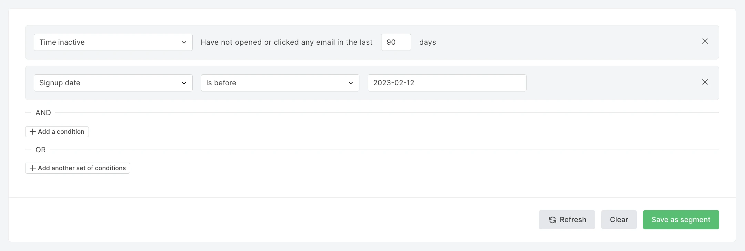Screen dimensions: 745x251
Task: Delete the Signup date condition row
Action: pyautogui.click(x=705, y=82)
